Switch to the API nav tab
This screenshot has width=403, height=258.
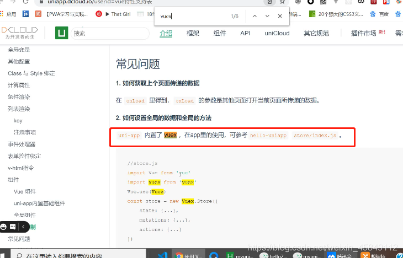(x=245, y=34)
